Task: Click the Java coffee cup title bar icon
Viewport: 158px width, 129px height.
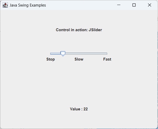Action: (5, 5)
